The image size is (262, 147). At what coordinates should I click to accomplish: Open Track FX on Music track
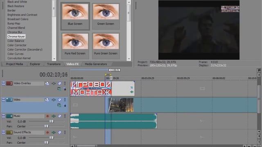pos(54,116)
